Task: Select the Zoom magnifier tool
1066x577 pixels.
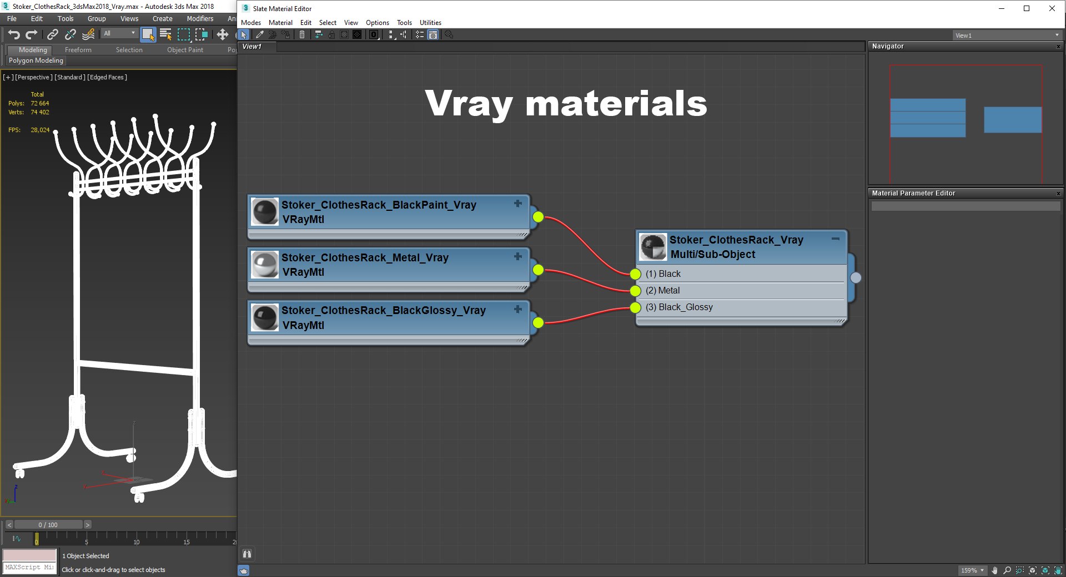Action: (x=1007, y=570)
